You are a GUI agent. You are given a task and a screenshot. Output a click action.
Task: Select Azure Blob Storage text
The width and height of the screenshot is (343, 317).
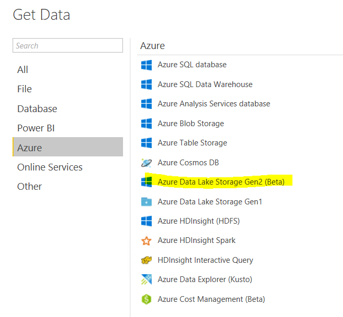click(x=191, y=124)
